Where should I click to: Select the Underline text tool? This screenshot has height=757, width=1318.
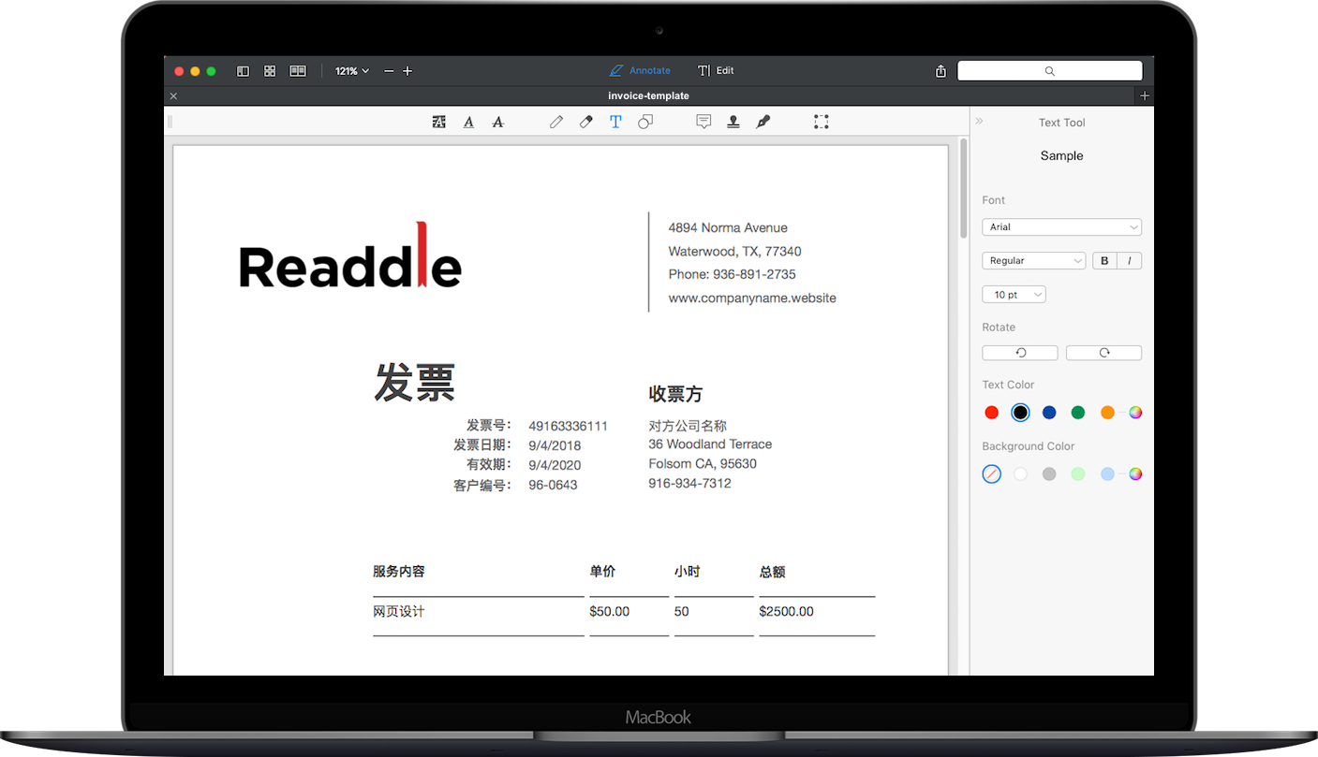(x=468, y=122)
